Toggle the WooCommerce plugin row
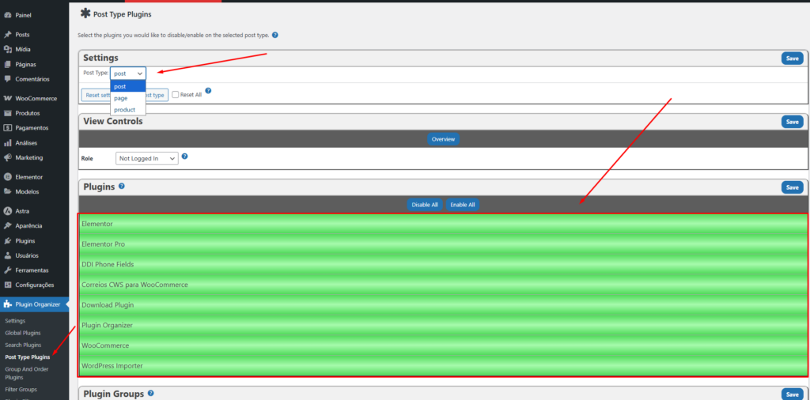 pyautogui.click(x=443, y=345)
